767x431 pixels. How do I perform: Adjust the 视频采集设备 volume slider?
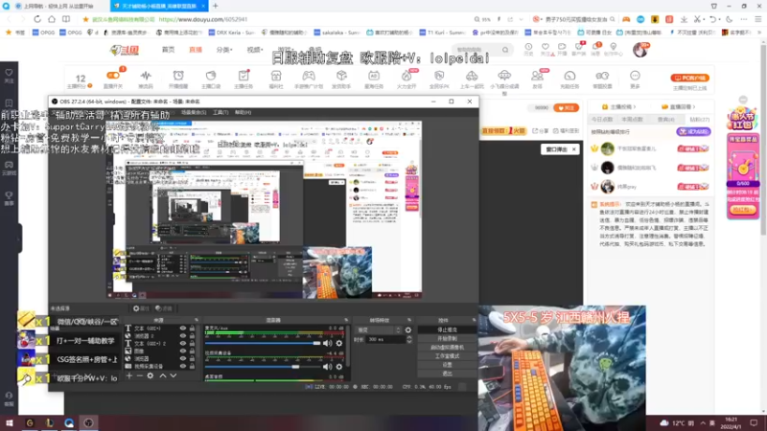[263, 367]
